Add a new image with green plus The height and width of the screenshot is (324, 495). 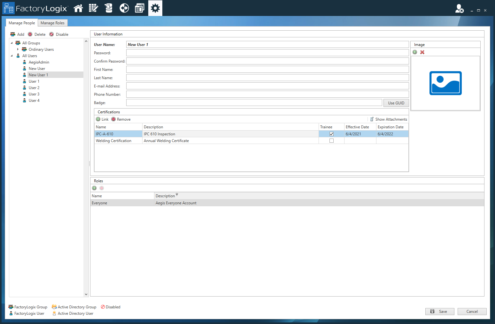(x=415, y=52)
